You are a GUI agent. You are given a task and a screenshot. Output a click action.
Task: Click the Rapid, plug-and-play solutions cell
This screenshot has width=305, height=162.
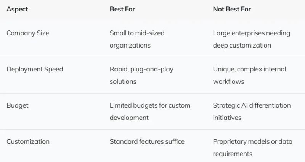(x=141, y=75)
